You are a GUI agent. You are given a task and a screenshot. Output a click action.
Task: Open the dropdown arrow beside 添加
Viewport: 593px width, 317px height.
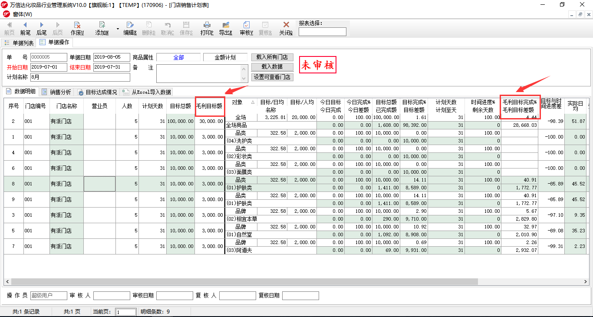pos(118,29)
